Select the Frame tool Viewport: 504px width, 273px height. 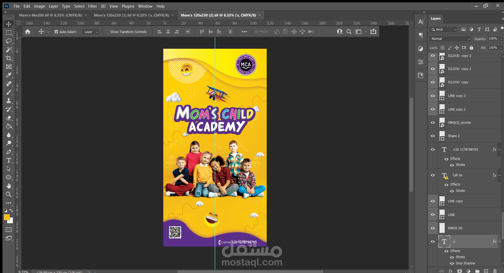9,67
